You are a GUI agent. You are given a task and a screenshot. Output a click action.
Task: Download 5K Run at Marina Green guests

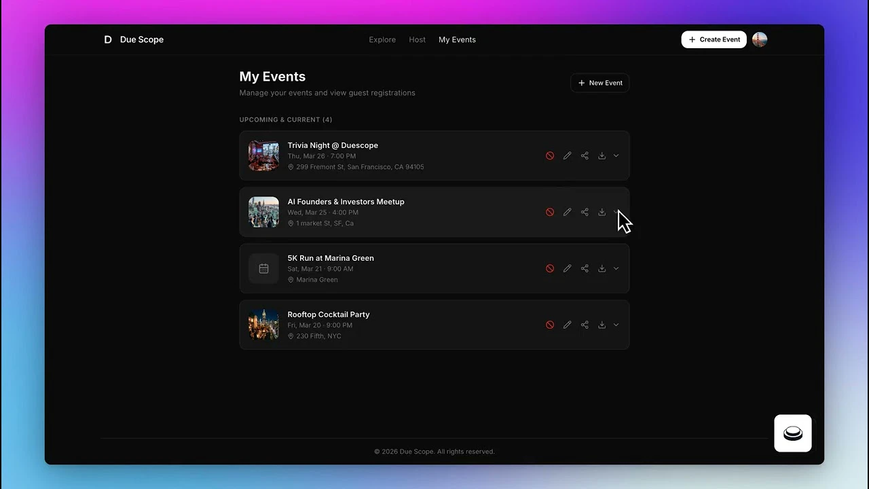pos(602,268)
